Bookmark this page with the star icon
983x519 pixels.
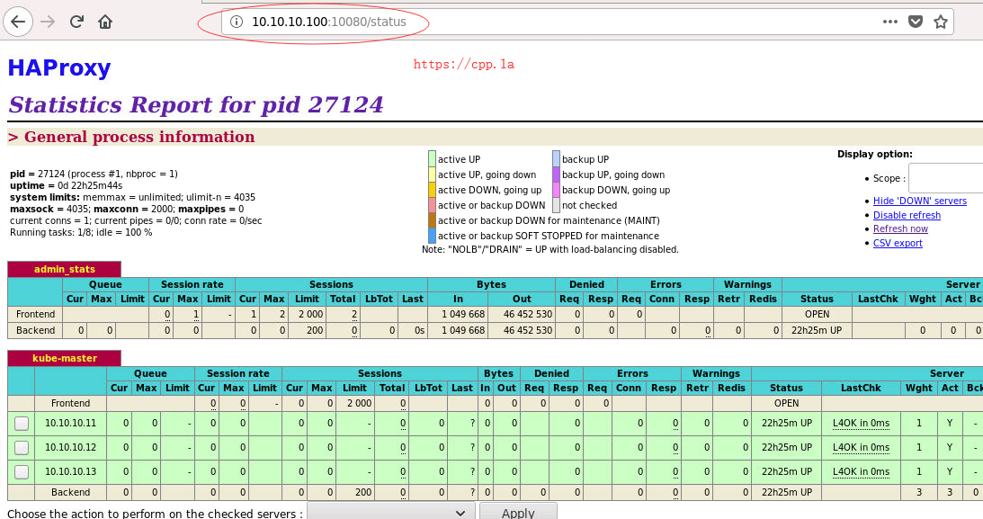click(941, 22)
